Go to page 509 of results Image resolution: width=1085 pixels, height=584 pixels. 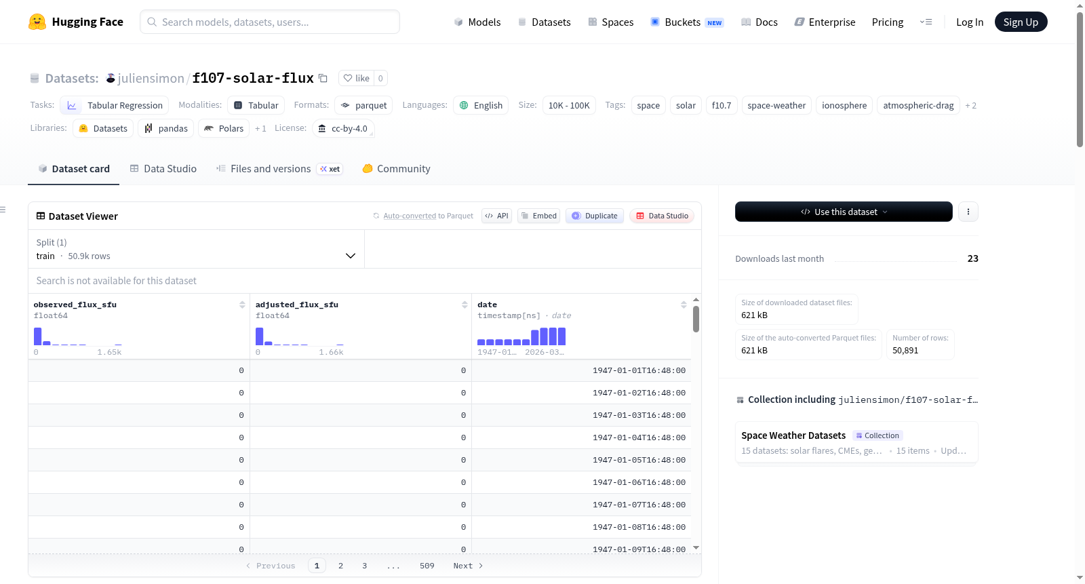click(x=427, y=566)
